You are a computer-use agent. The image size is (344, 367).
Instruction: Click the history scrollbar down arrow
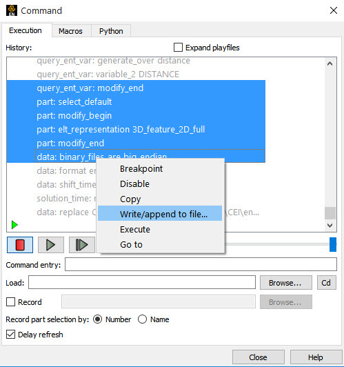coord(330,226)
